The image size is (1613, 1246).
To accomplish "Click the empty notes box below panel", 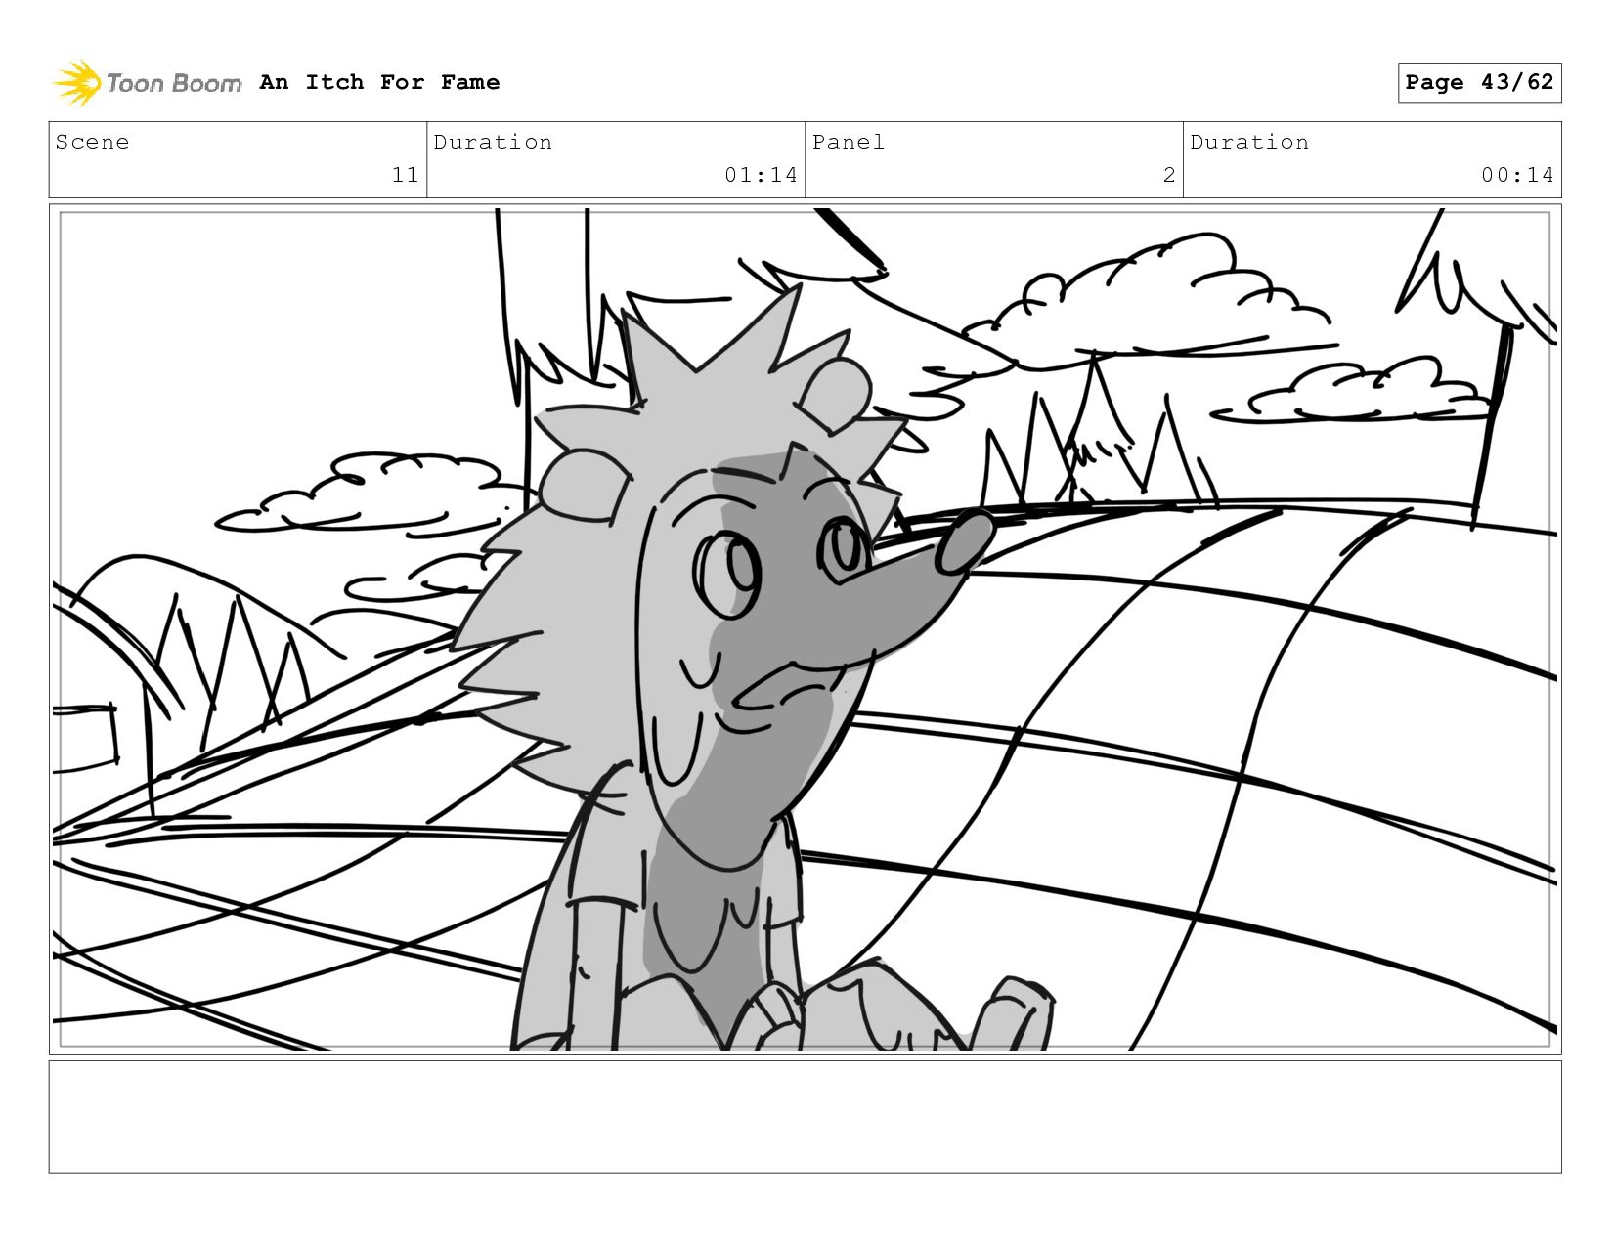I will click(806, 1117).
